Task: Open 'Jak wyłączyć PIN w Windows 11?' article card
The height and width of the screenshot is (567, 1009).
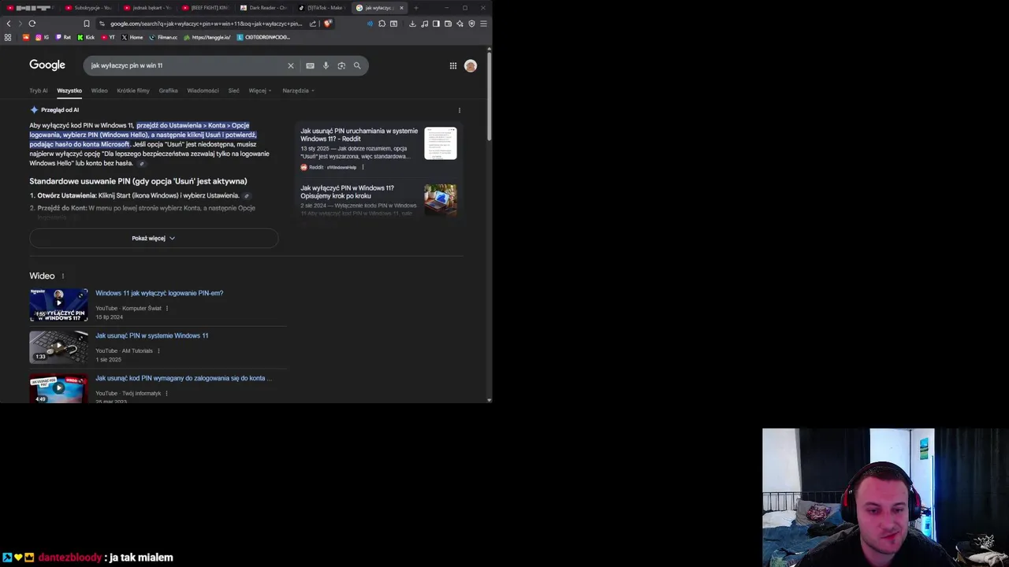Action: 378,200
